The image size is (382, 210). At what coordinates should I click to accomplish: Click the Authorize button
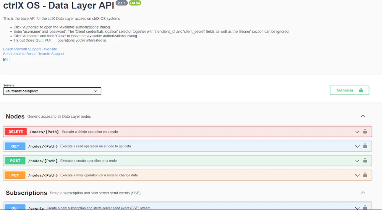[350, 90]
